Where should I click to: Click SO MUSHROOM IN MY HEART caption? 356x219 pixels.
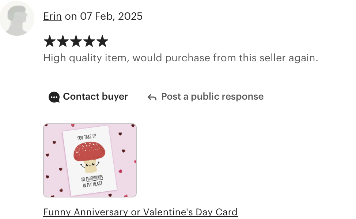[92, 181]
